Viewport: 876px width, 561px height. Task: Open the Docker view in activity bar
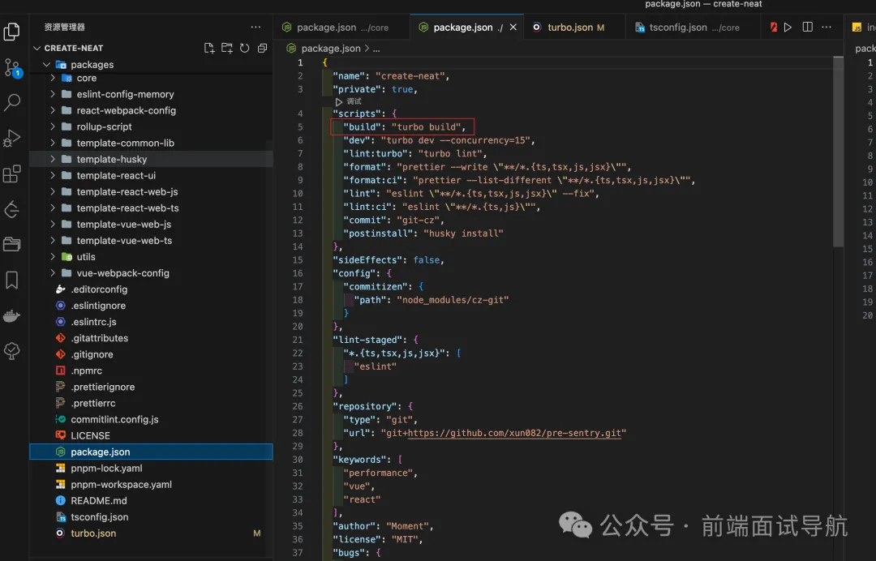click(x=12, y=315)
